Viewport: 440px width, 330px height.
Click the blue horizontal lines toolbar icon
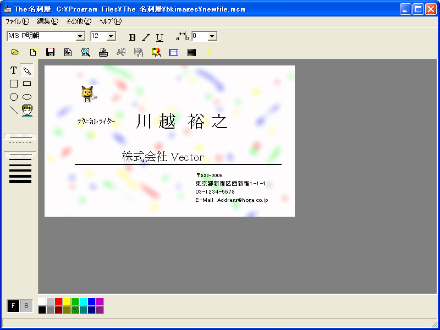pyautogui.click(x=174, y=52)
